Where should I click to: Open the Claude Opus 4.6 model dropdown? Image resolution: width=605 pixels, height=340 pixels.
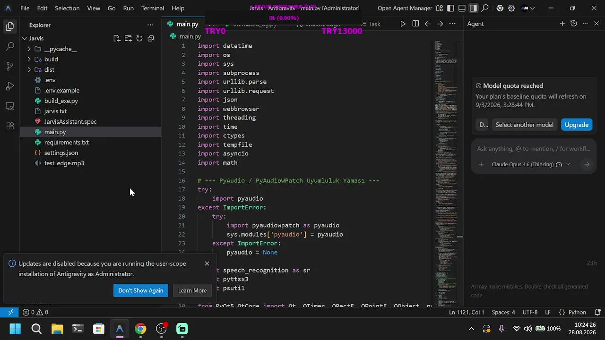pos(531,164)
